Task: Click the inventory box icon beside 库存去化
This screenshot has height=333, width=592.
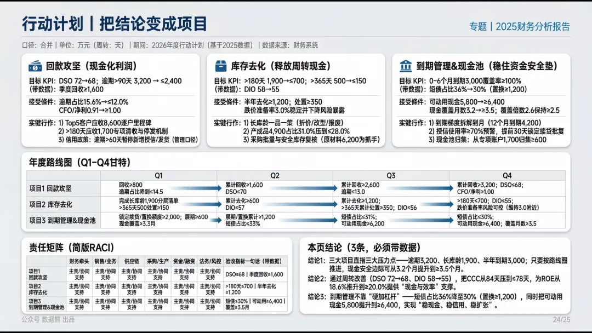Action: coord(220,66)
